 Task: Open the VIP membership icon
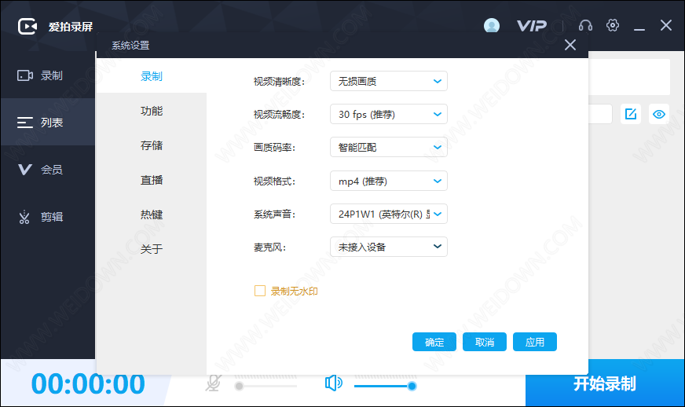(531, 26)
